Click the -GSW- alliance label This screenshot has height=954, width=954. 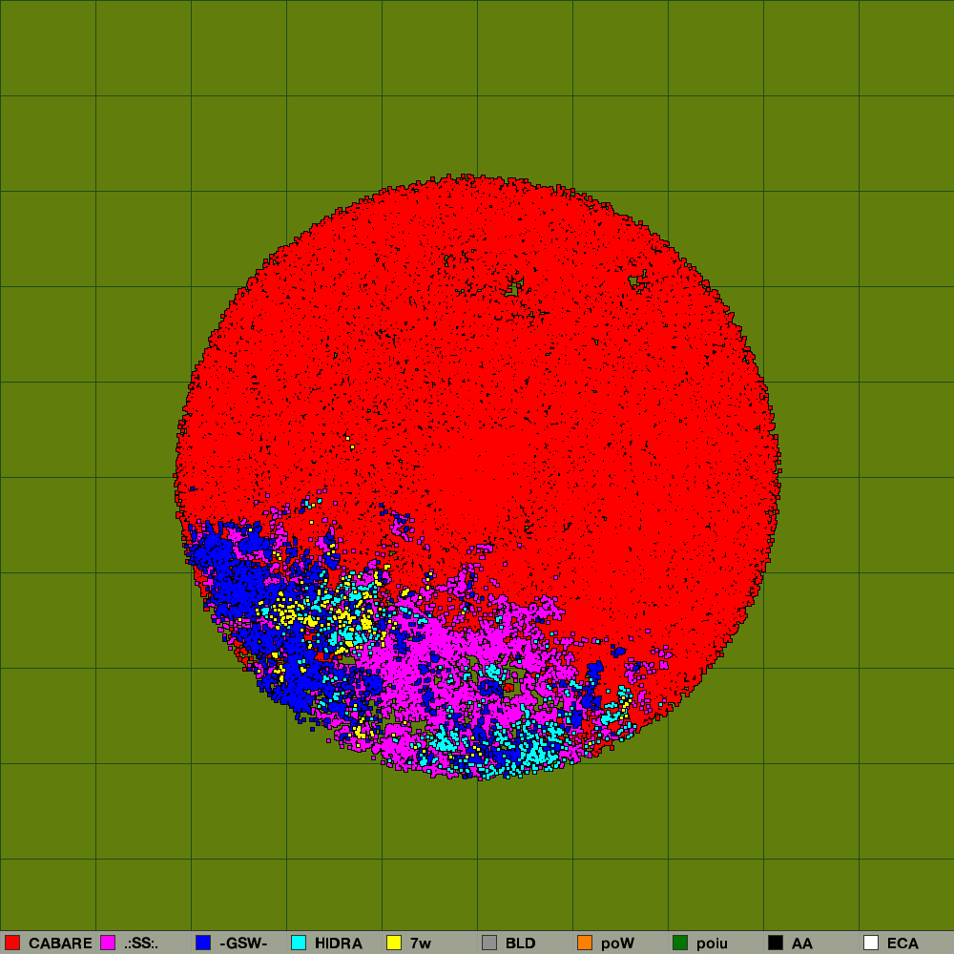(243, 944)
